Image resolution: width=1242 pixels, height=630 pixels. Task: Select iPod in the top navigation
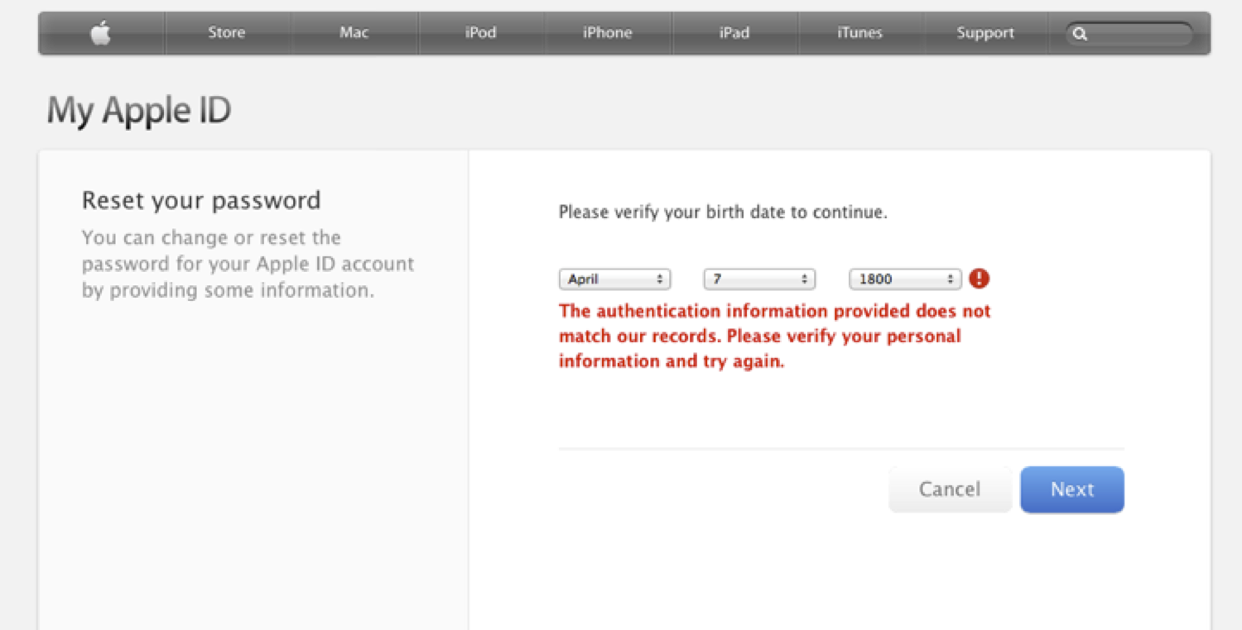[x=480, y=33]
